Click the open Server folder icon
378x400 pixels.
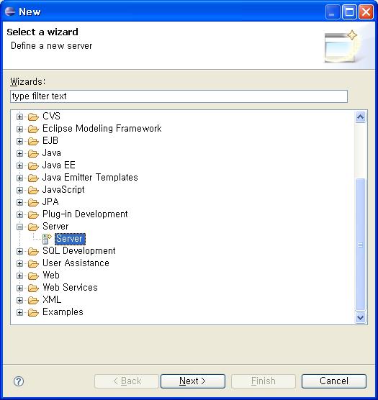pos(33,227)
